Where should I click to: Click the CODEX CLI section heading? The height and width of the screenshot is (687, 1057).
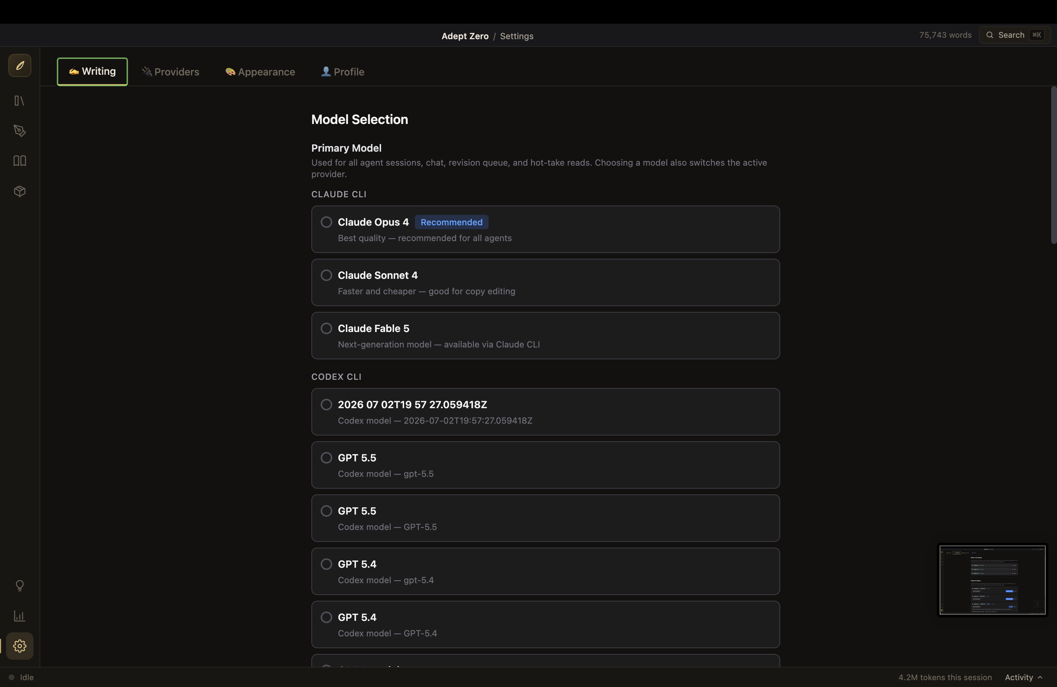click(336, 376)
